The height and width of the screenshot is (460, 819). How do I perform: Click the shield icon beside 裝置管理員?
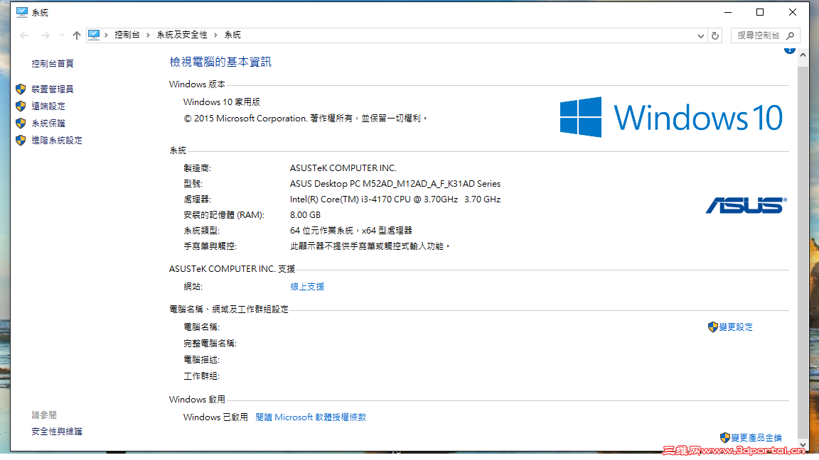tap(21, 89)
